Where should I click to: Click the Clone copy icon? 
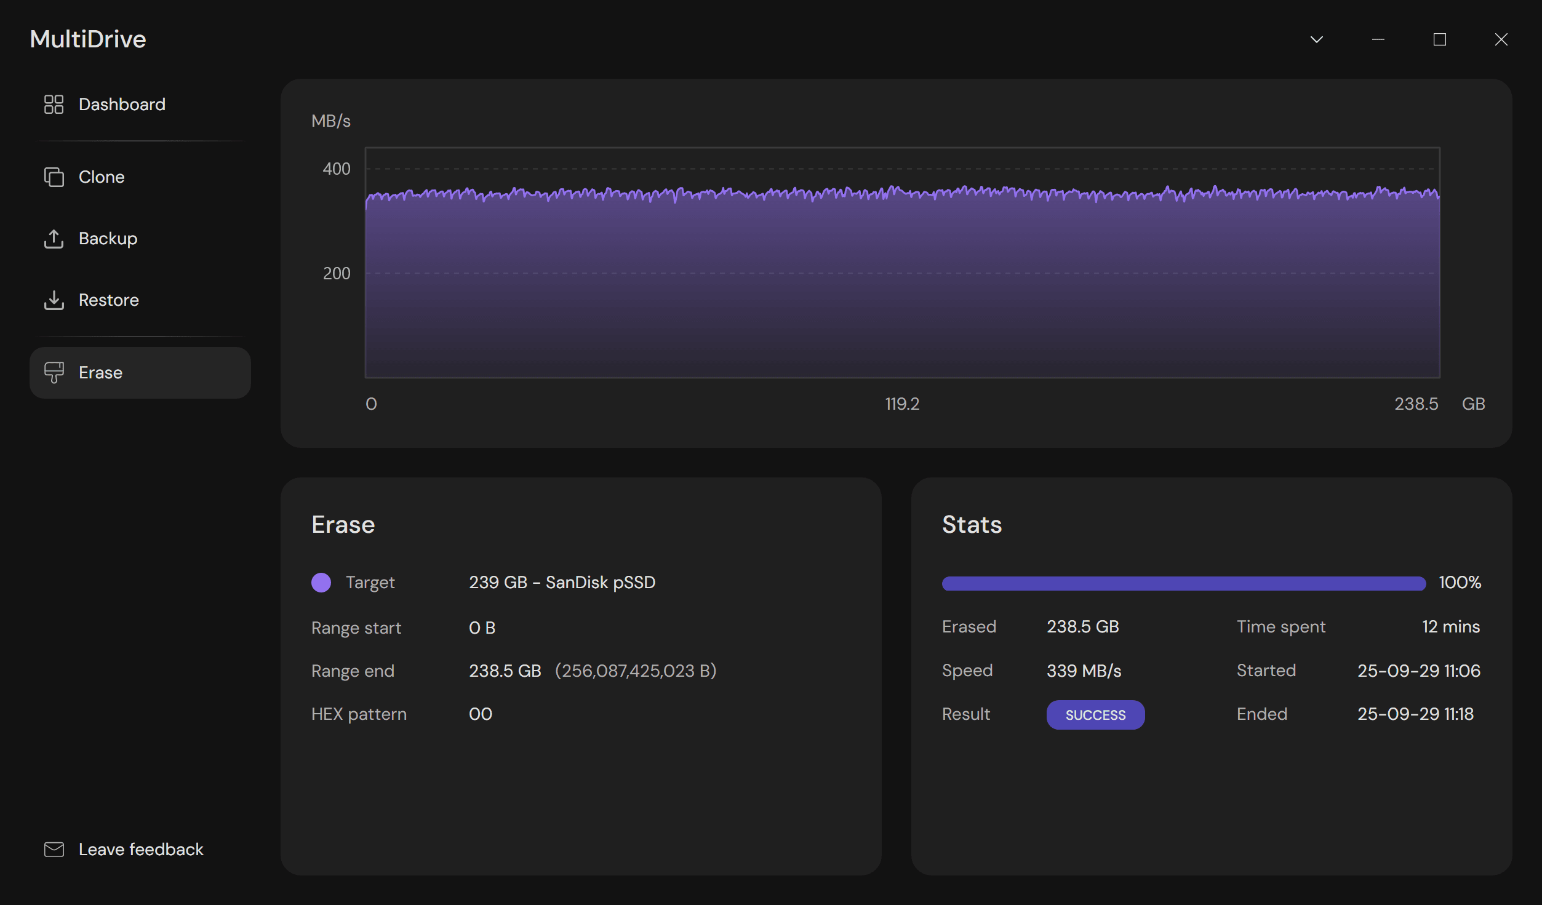54,177
